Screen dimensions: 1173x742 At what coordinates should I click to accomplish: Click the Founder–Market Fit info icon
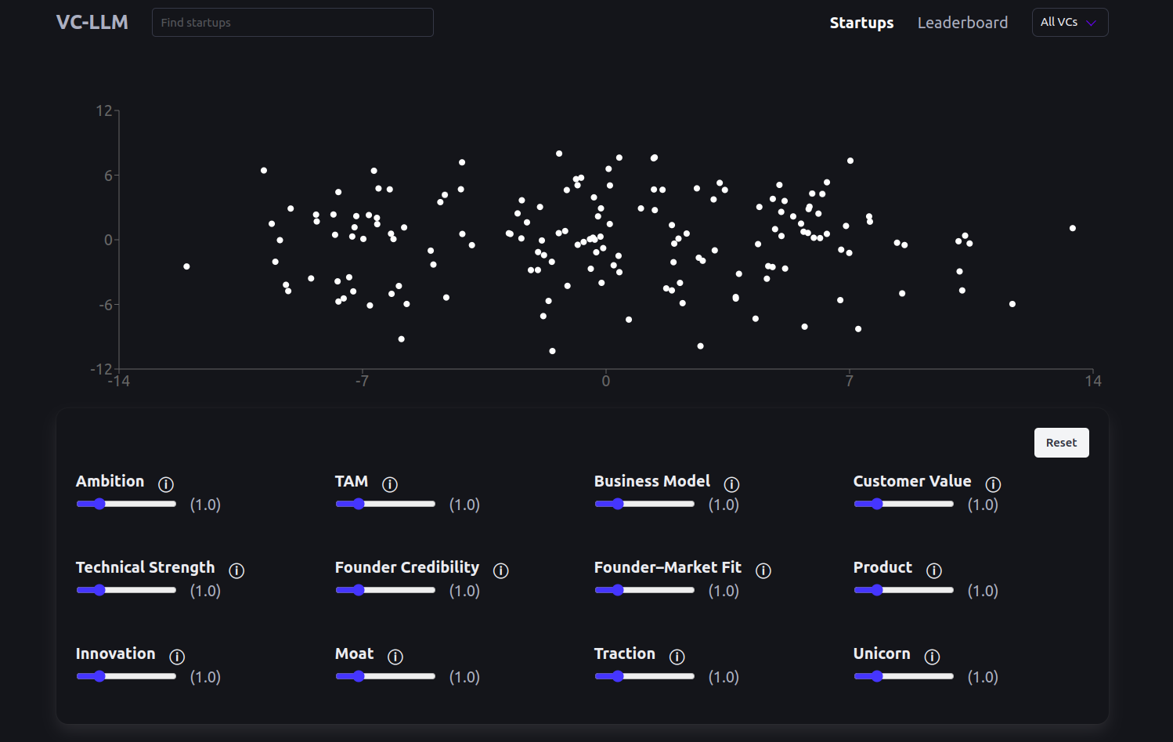(x=763, y=570)
